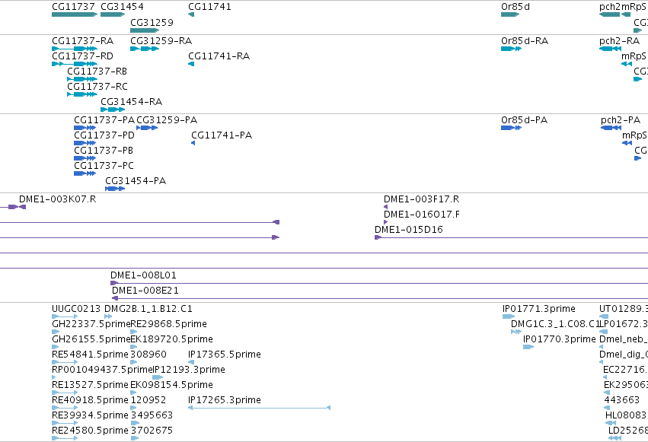
Task: Select transcript CG11737-RA glyph
Action: click(x=75, y=49)
